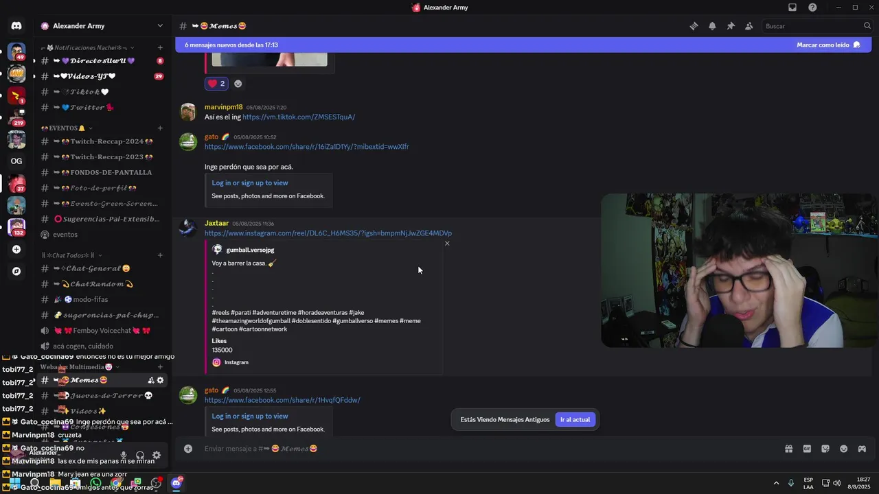Viewport: 879px width, 494px height.
Task: Open Discord direct messages home icon
Action: [16, 26]
